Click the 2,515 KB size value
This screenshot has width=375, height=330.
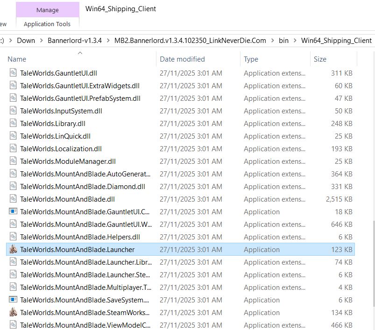pos(339,199)
